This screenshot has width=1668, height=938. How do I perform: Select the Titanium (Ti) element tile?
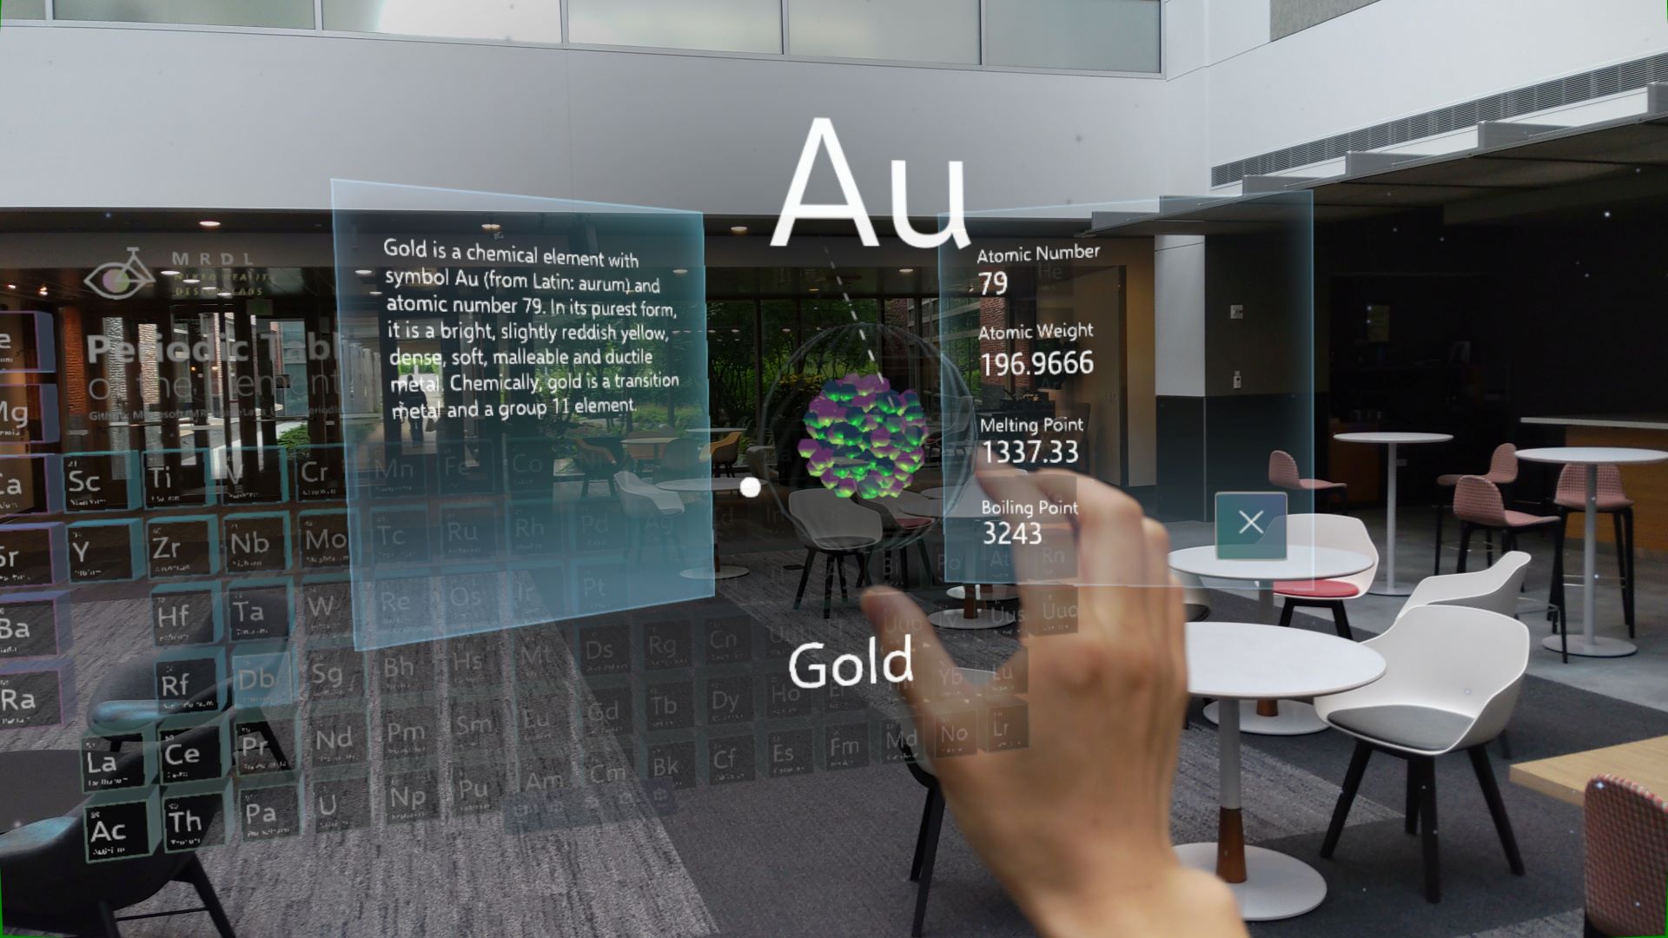point(157,475)
